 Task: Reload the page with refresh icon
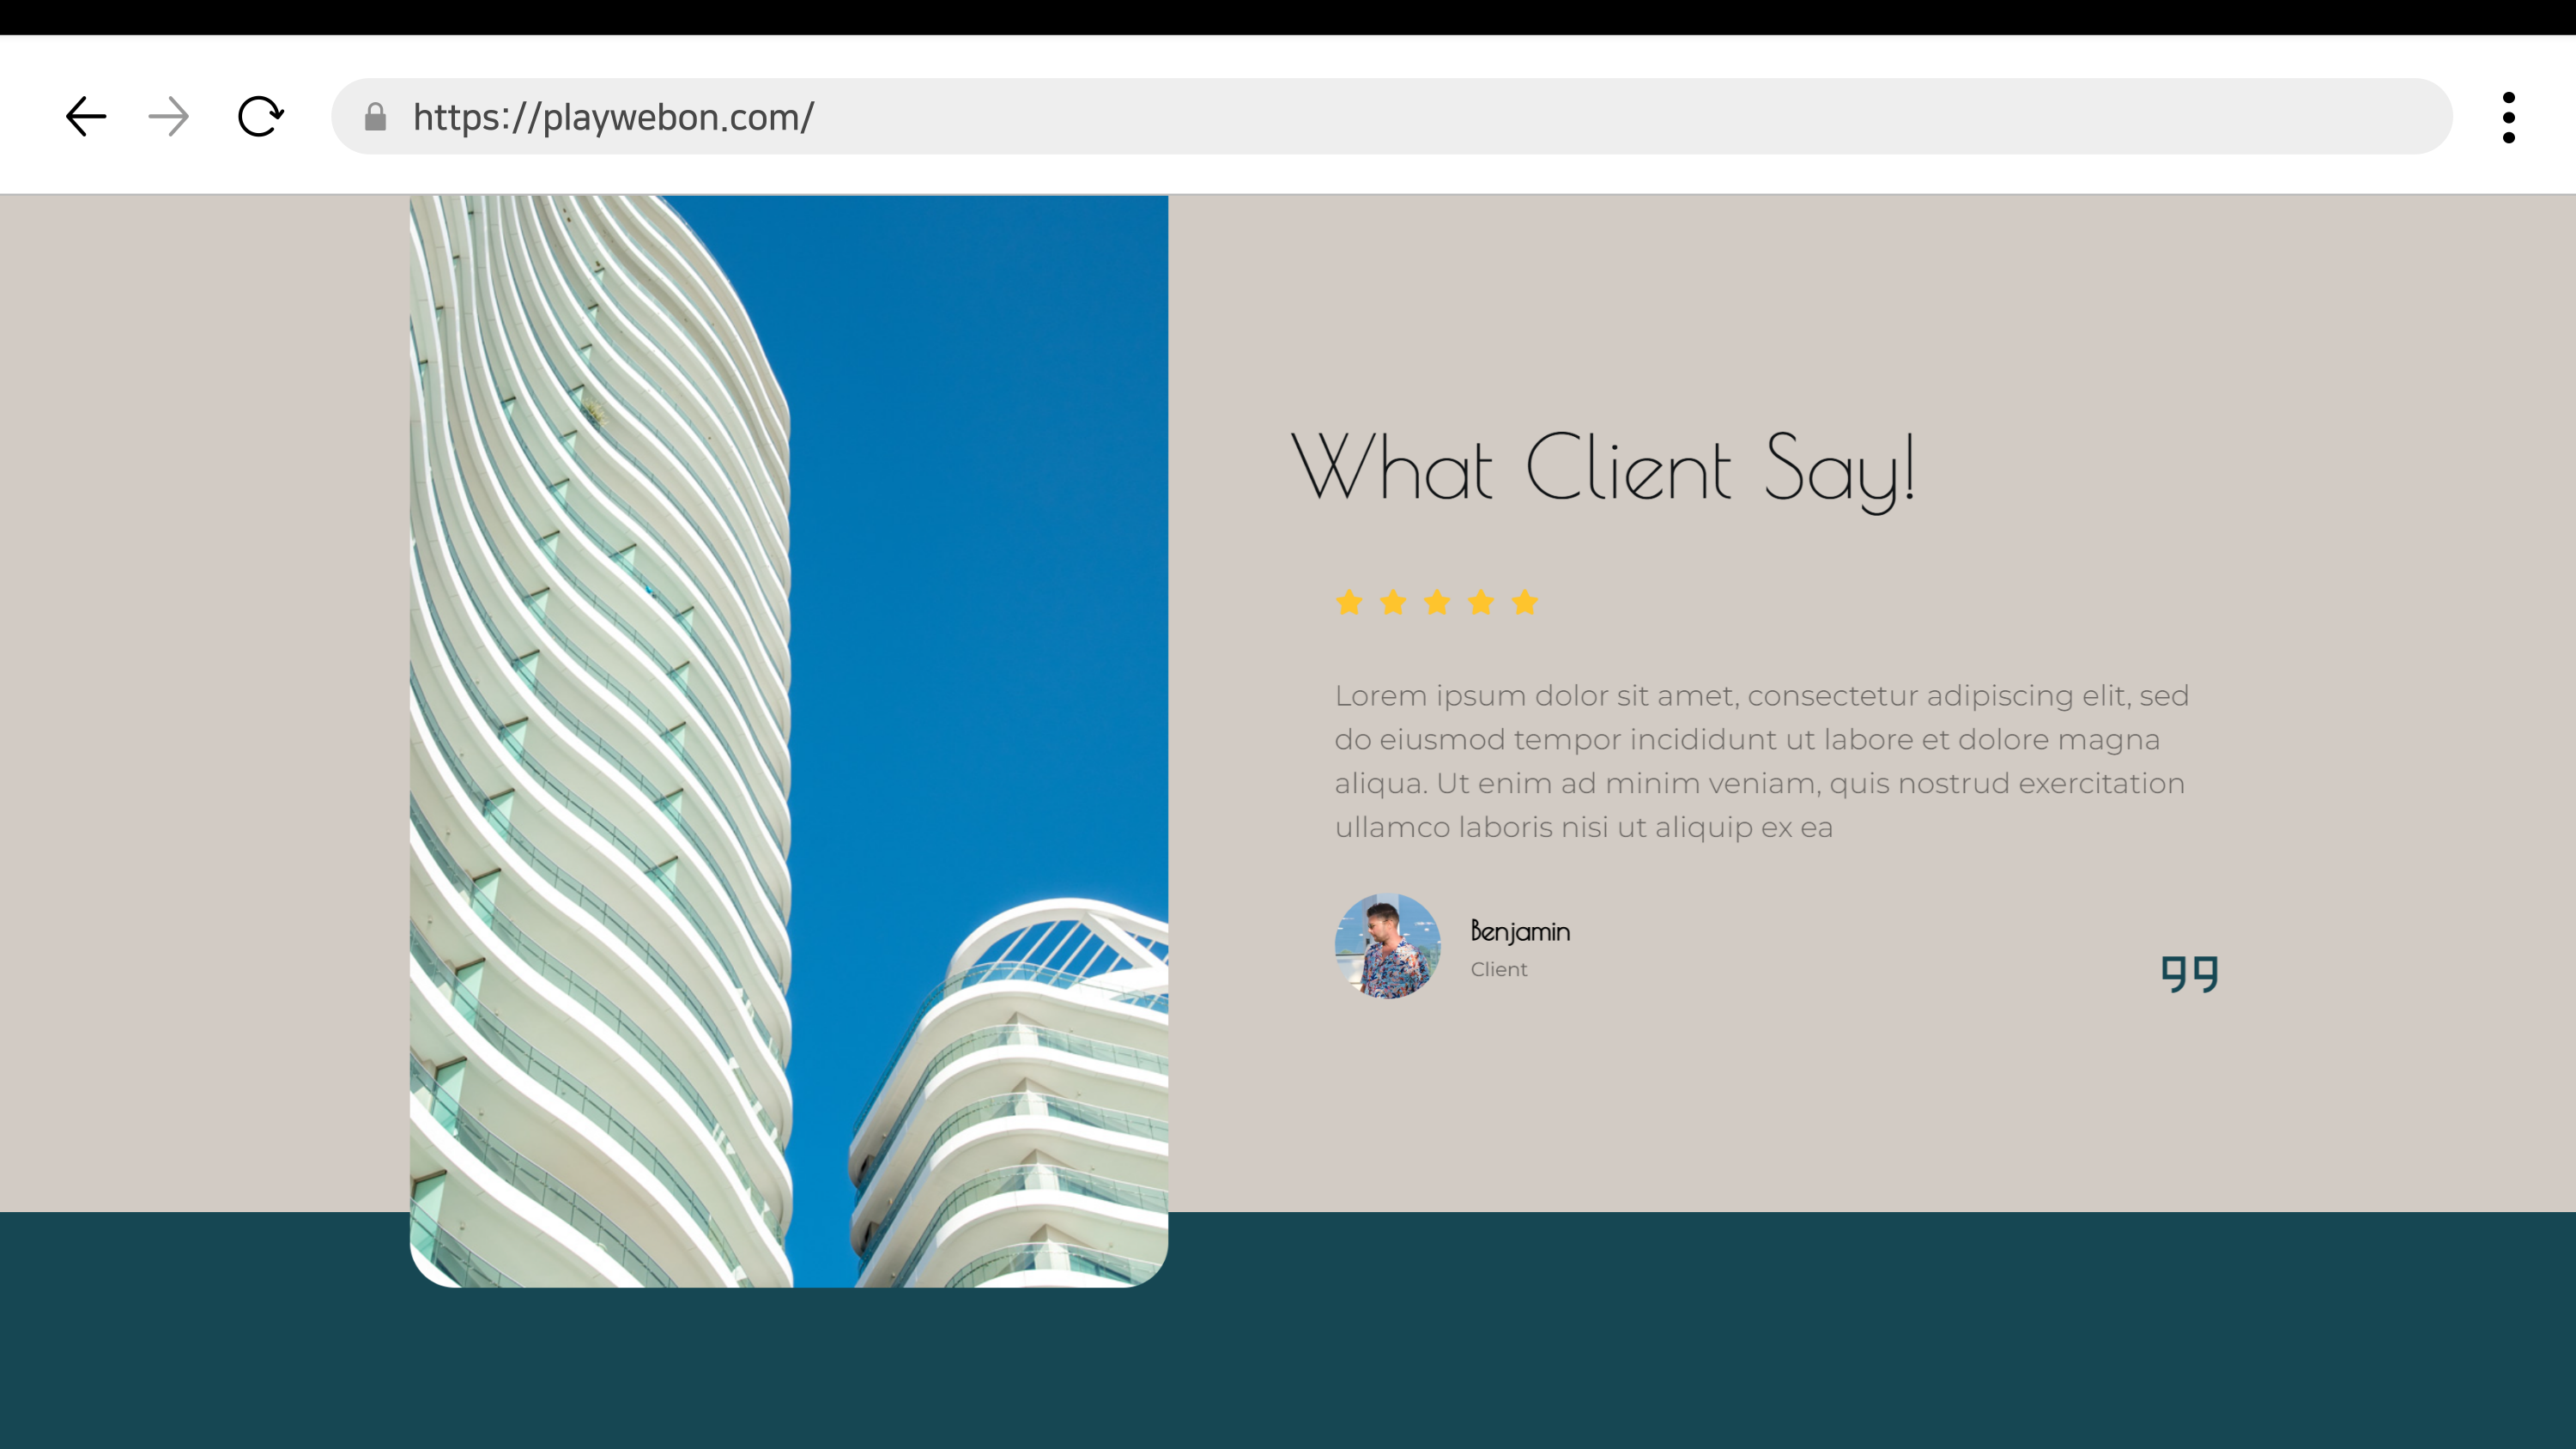pos(260,117)
